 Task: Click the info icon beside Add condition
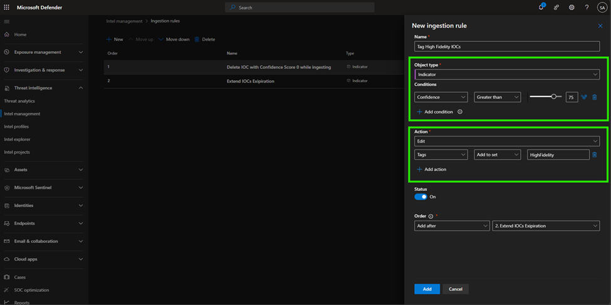(460, 112)
